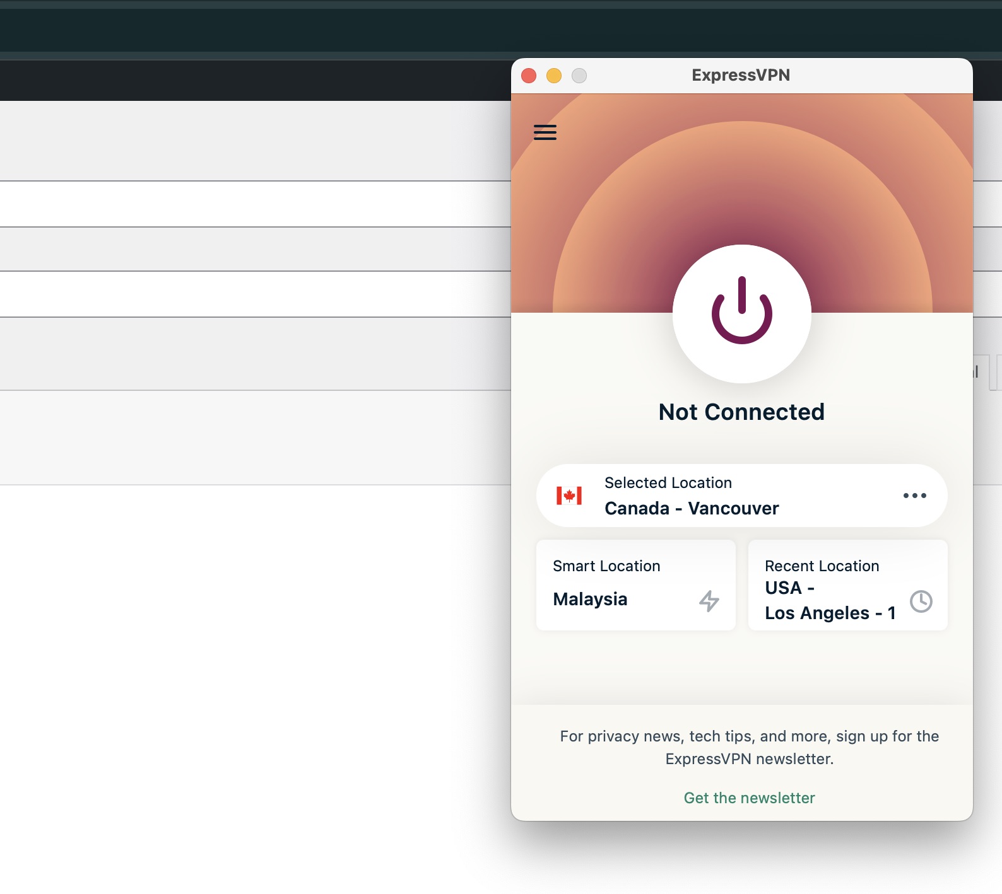The image size is (1002, 894).
Task: Connect to the Malaysia Smart Location card
Action: click(636, 585)
